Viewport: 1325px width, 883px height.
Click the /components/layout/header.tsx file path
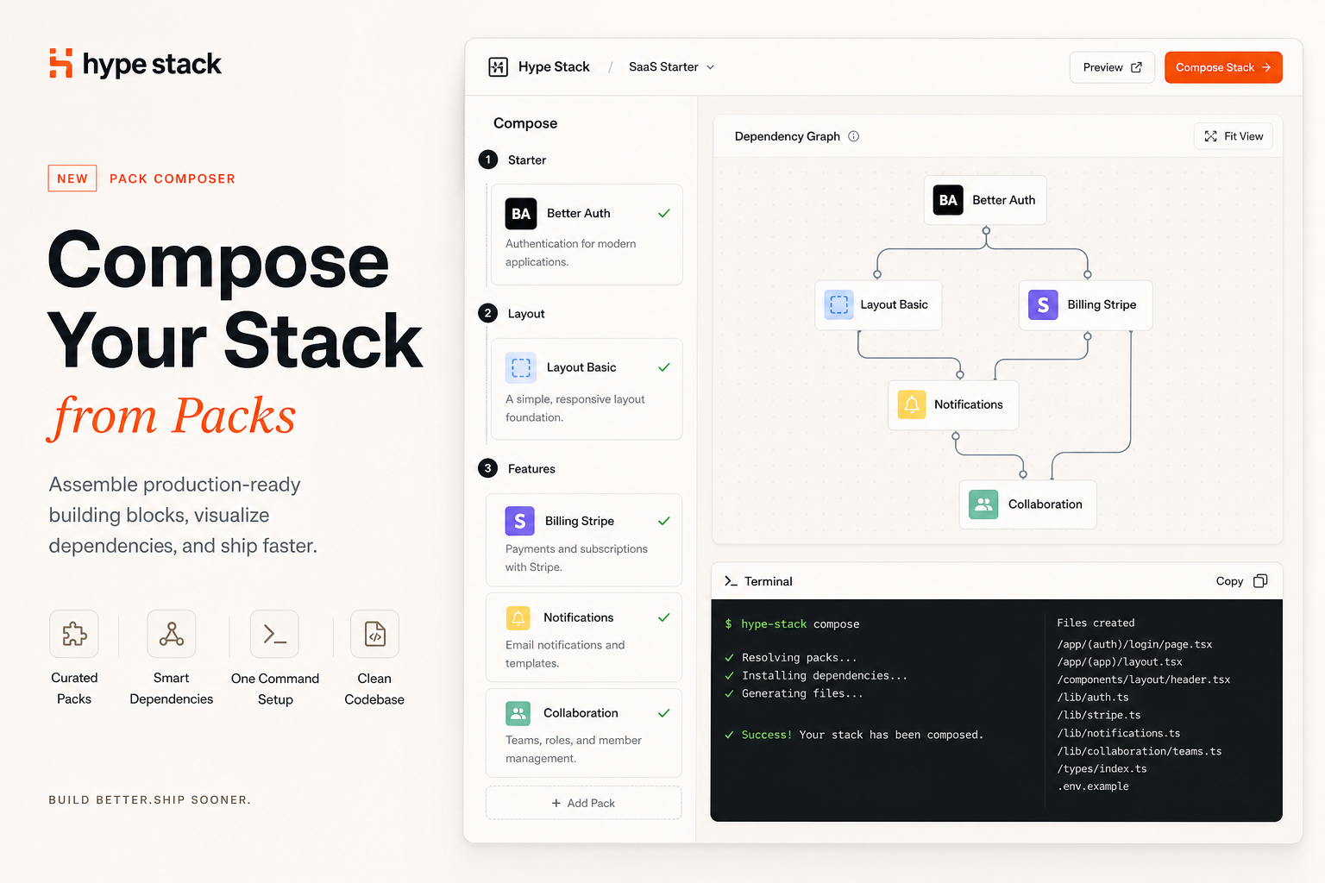pos(1144,679)
